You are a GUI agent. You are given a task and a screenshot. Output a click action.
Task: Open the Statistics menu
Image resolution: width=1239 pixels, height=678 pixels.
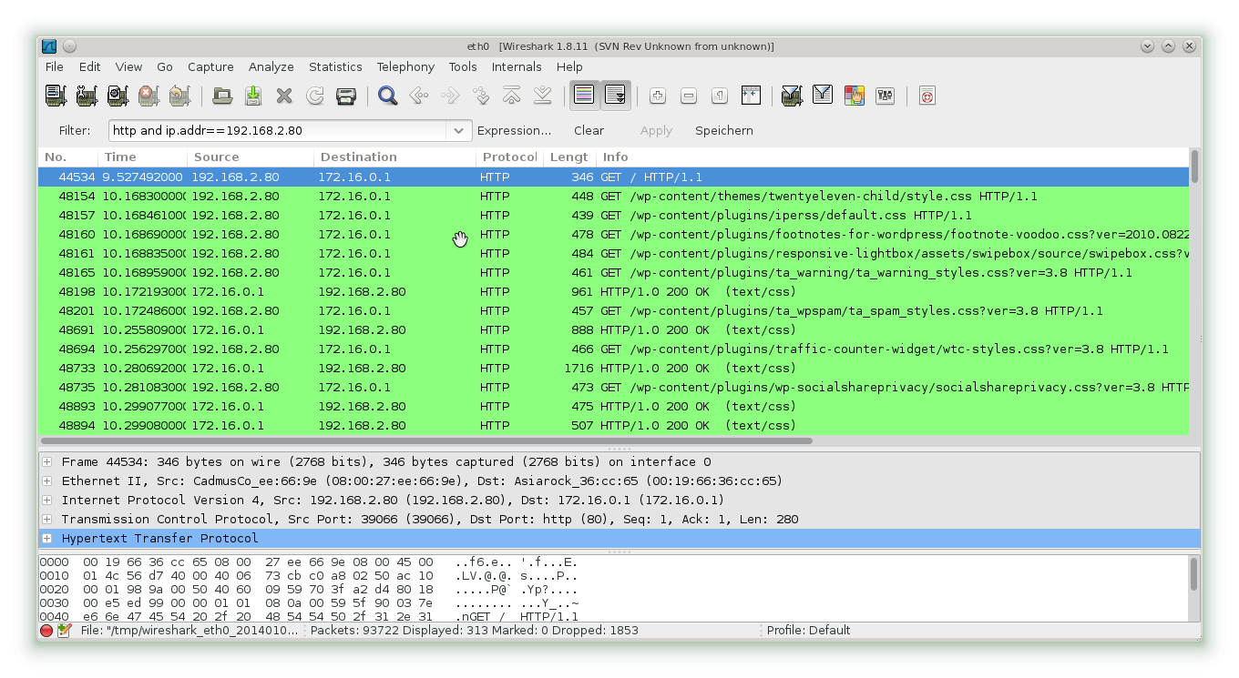[x=335, y=66]
